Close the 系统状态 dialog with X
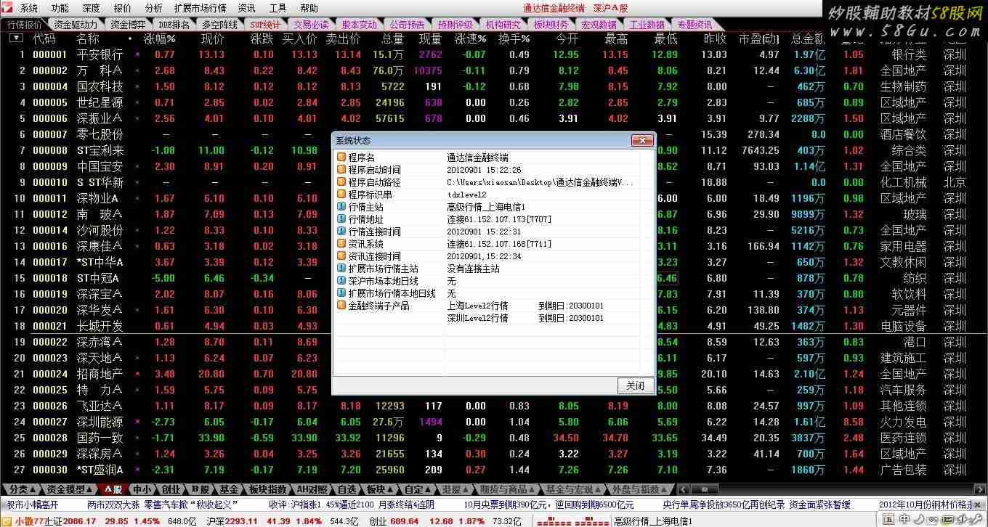988x527 pixels. pos(641,140)
